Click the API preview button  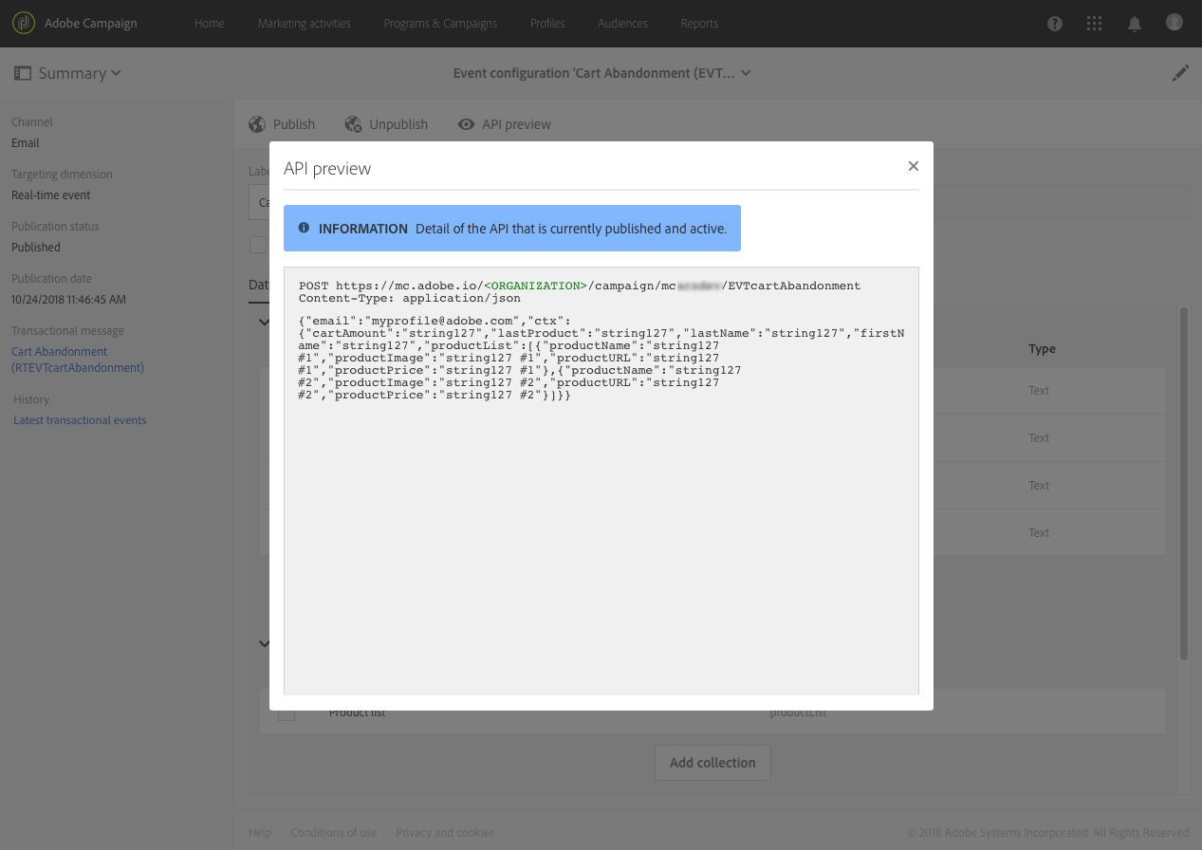coord(504,124)
